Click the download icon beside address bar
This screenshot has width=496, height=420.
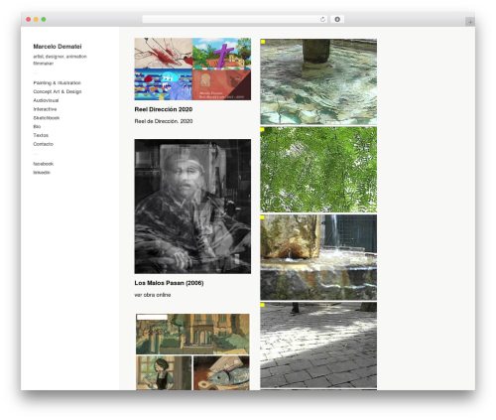(337, 19)
